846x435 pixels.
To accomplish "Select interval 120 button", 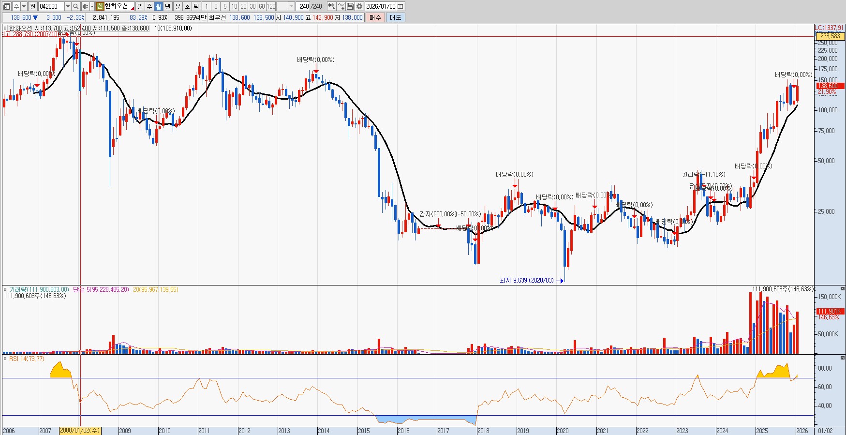I will [271, 6].
